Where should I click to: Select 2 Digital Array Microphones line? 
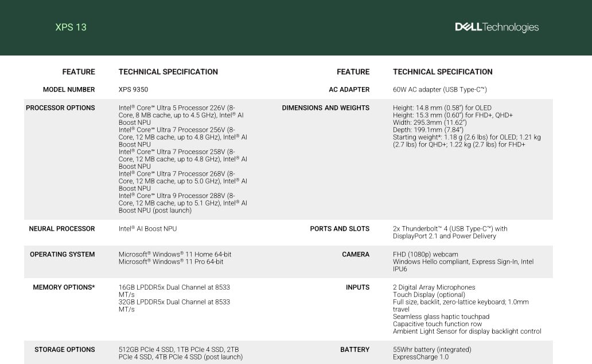[x=434, y=287]
